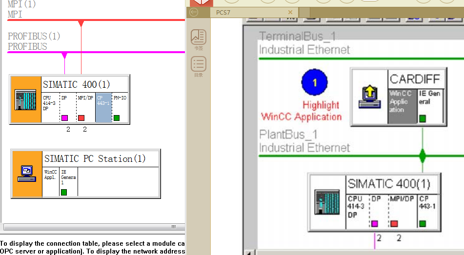Click the green diamond junction on PlantBus line
The height and width of the screenshot is (255, 464).
coord(423,156)
